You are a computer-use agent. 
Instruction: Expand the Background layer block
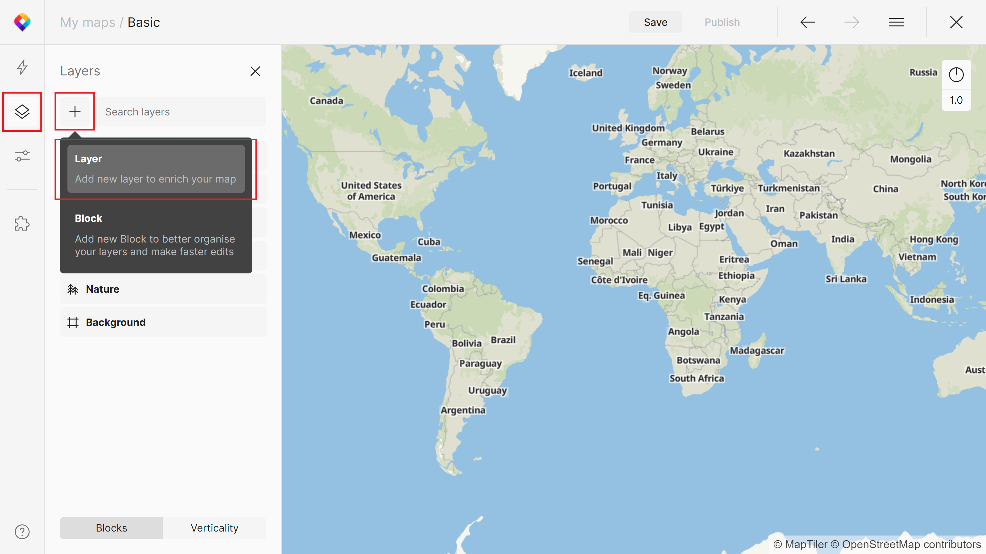pyautogui.click(x=163, y=322)
